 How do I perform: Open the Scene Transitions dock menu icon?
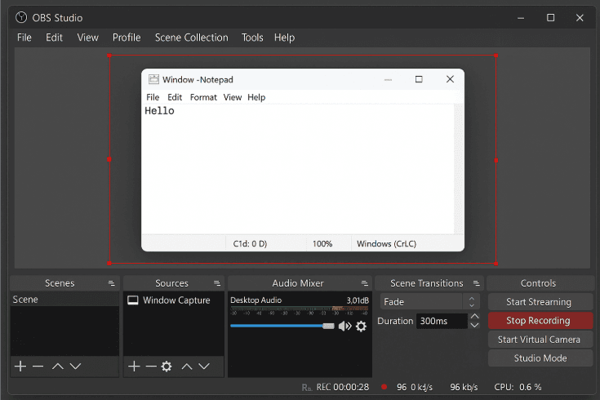[477, 283]
